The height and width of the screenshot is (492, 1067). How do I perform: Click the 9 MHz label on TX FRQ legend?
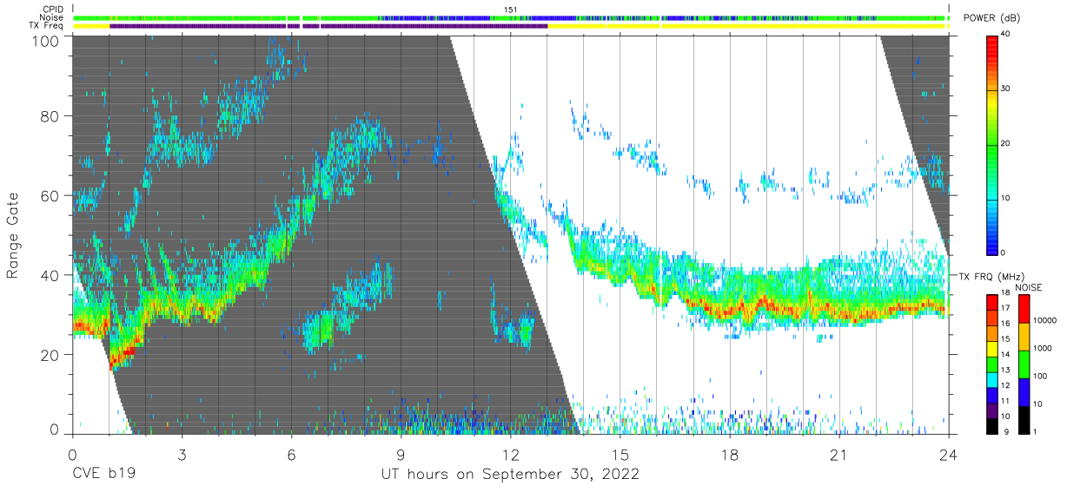coord(1004,431)
